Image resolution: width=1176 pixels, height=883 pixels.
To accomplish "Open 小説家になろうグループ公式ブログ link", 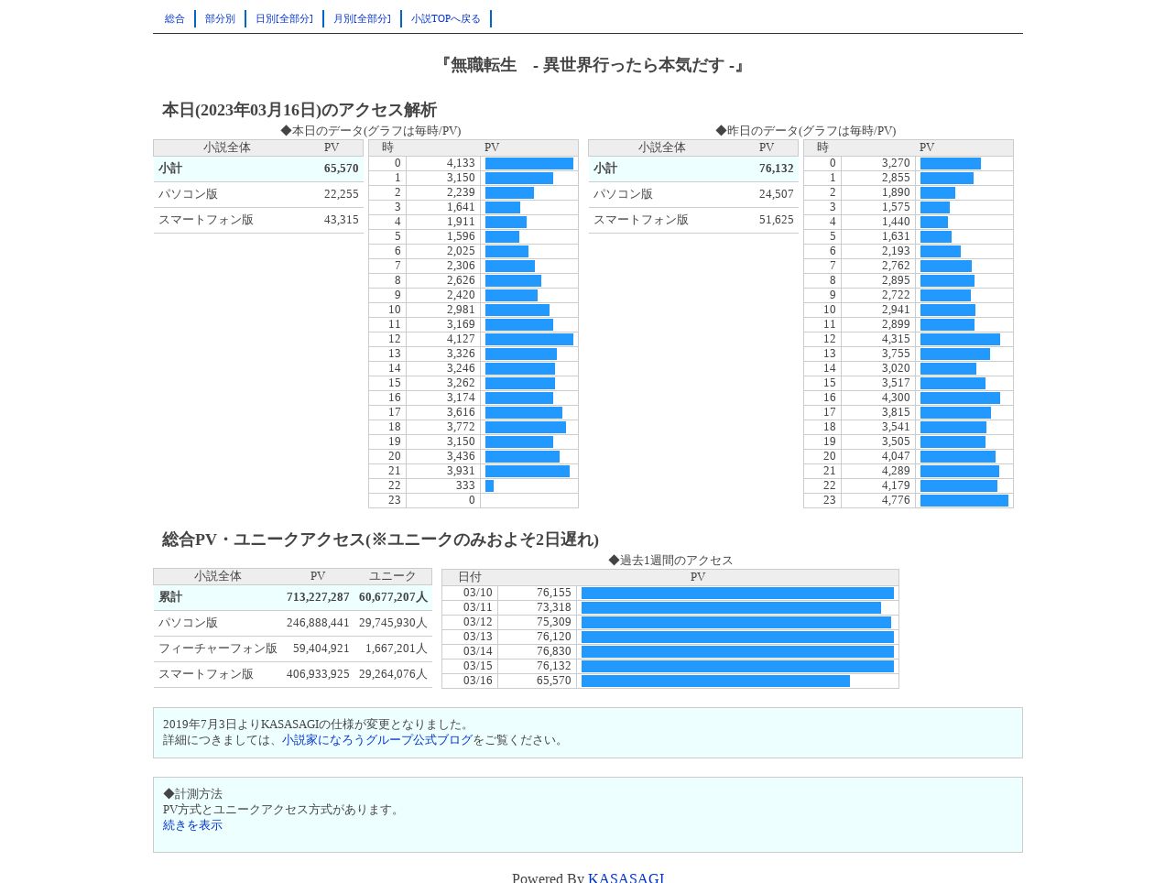I will coord(377,740).
